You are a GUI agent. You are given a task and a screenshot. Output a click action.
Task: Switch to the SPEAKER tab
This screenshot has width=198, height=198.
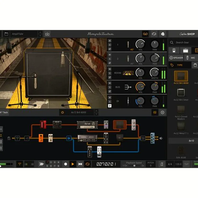click(176, 58)
